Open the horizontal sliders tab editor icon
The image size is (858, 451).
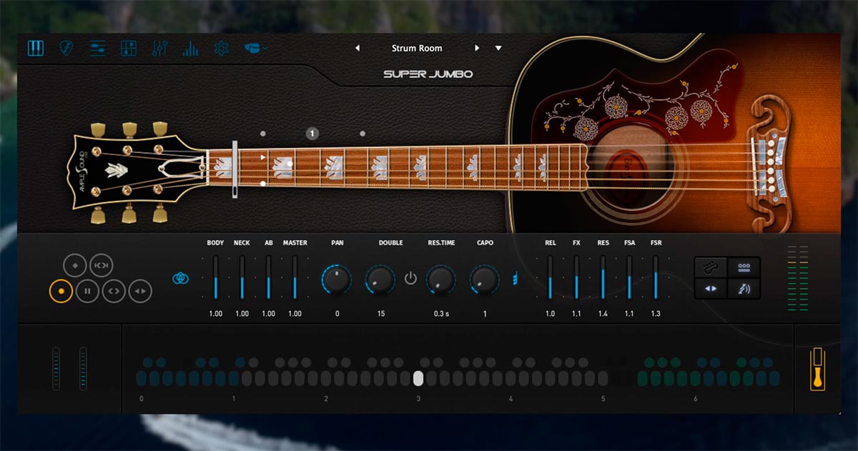pyautogui.click(x=98, y=49)
